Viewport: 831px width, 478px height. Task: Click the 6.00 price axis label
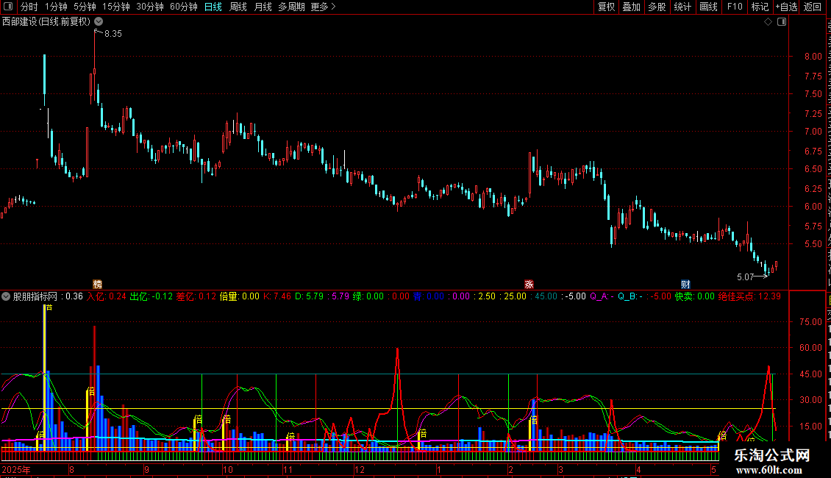(x=813, y=207)
